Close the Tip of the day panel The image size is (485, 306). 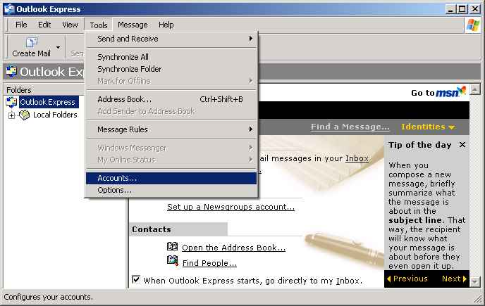(x=462, y=144)
